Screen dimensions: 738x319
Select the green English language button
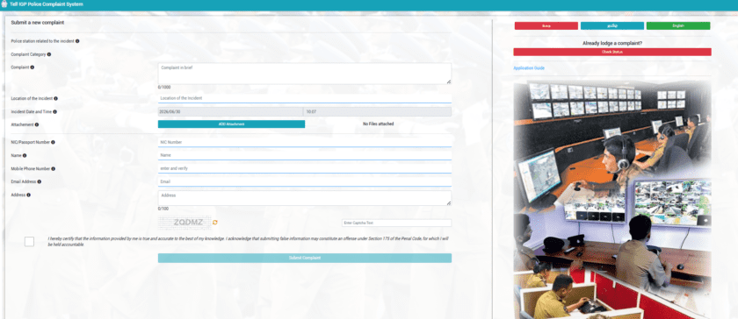click(677, 25)
